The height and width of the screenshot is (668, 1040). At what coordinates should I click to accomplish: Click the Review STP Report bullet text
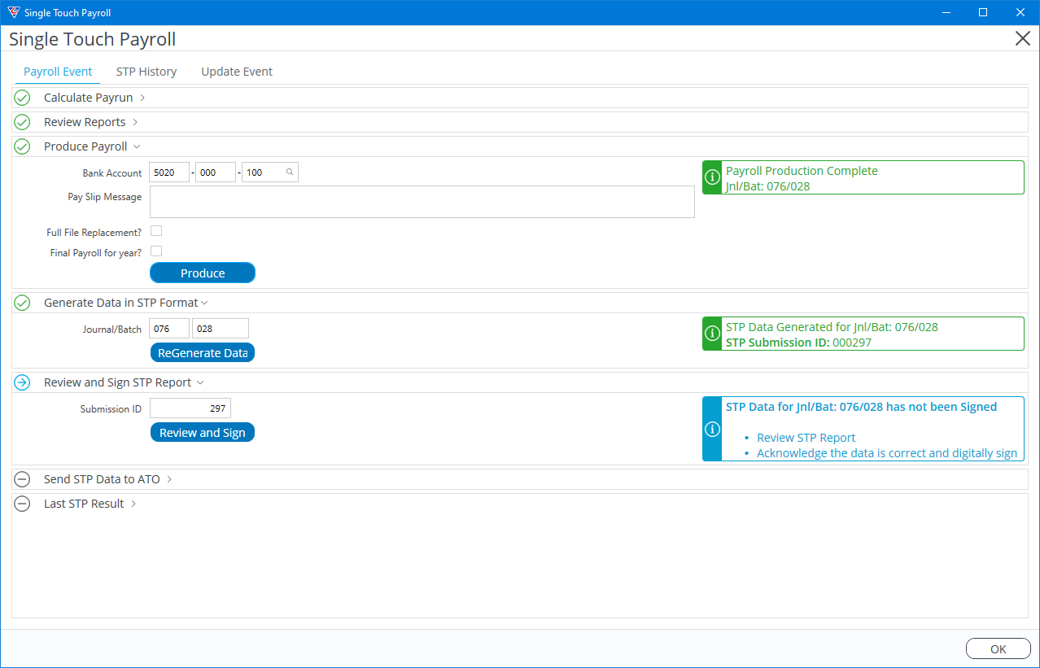point(806,438)
